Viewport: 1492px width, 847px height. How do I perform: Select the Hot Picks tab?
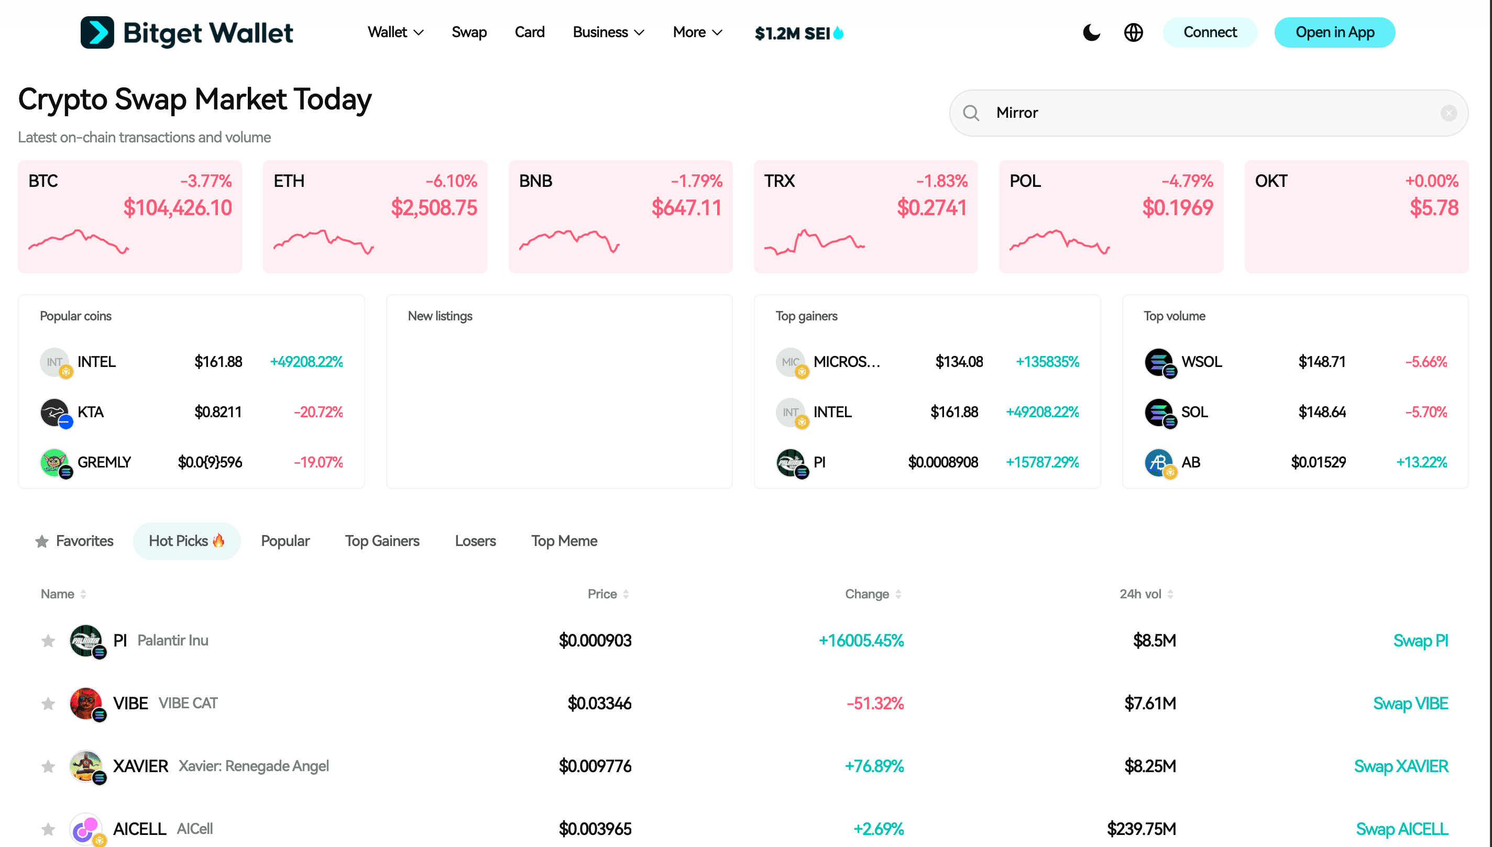[186, 541]
